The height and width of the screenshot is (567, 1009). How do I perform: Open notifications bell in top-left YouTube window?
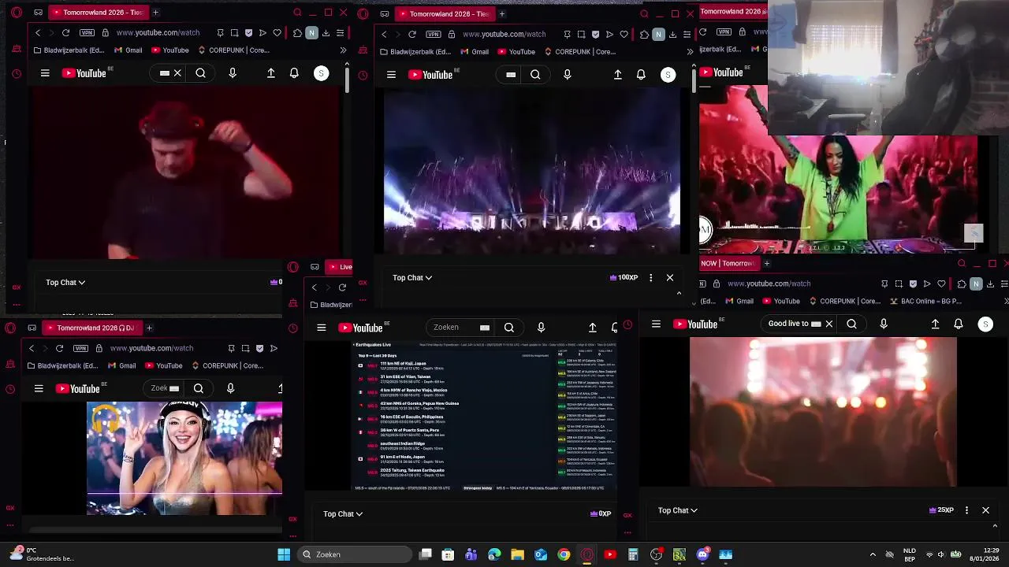pyautogui.click(x=294, y=73)
